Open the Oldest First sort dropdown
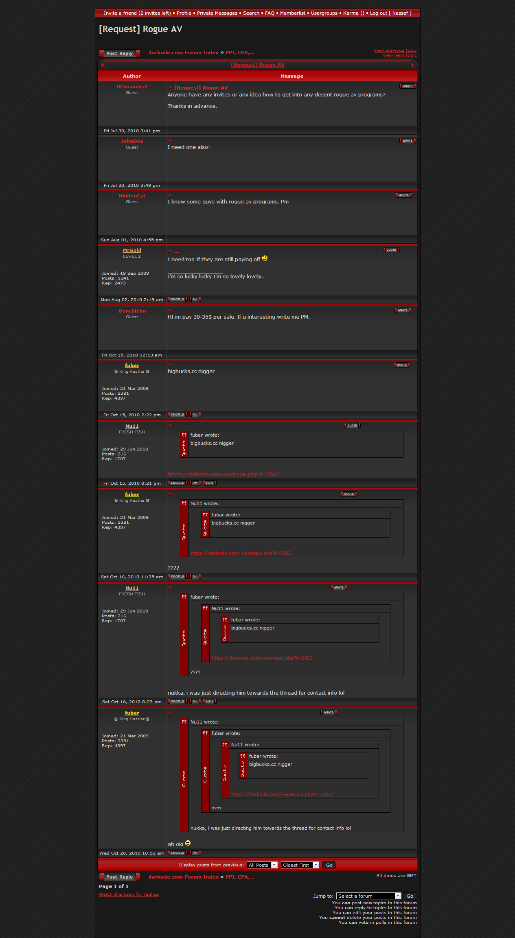Screen dimensions: 515x938 (x=299, y=865)
